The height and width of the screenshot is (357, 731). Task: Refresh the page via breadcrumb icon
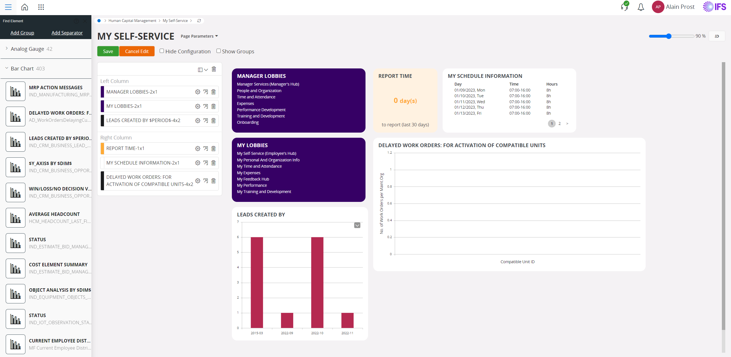click(x=199, y=21)
